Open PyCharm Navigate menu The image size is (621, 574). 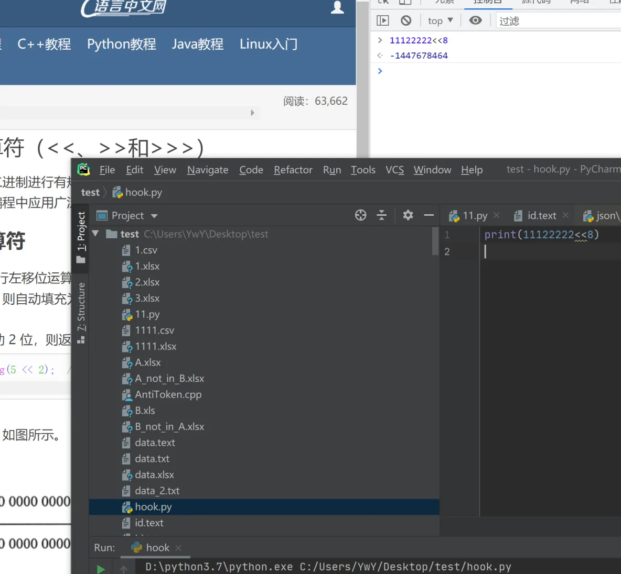point(208,170)
